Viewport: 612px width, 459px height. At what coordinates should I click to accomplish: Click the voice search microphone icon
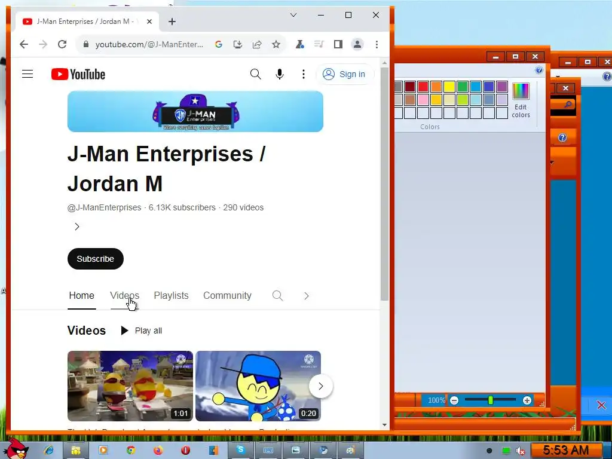pyautogui.click(x=280, y=74)
